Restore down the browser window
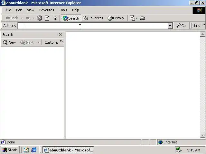The width and height of the screenshot is (206, 154). pyautogui.click(x=197, y=3)
